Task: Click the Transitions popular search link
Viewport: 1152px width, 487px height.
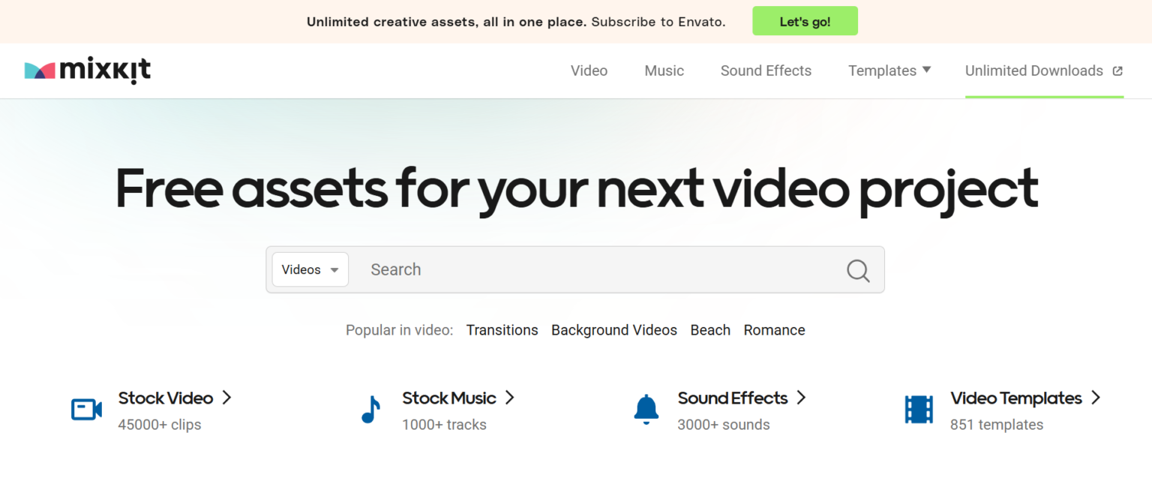Action: pos(502,330)
